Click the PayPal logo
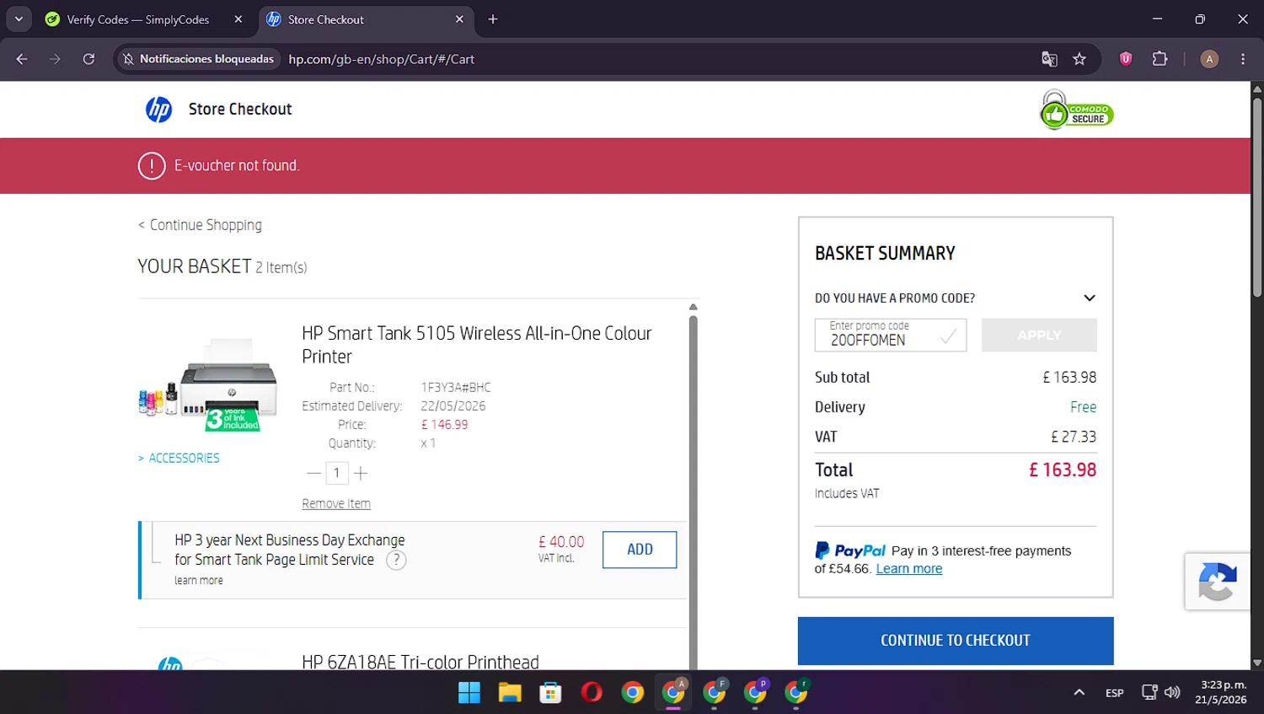Image resolution: width=1264 pixels, height=714 pixels. click(x=850, y=550)
